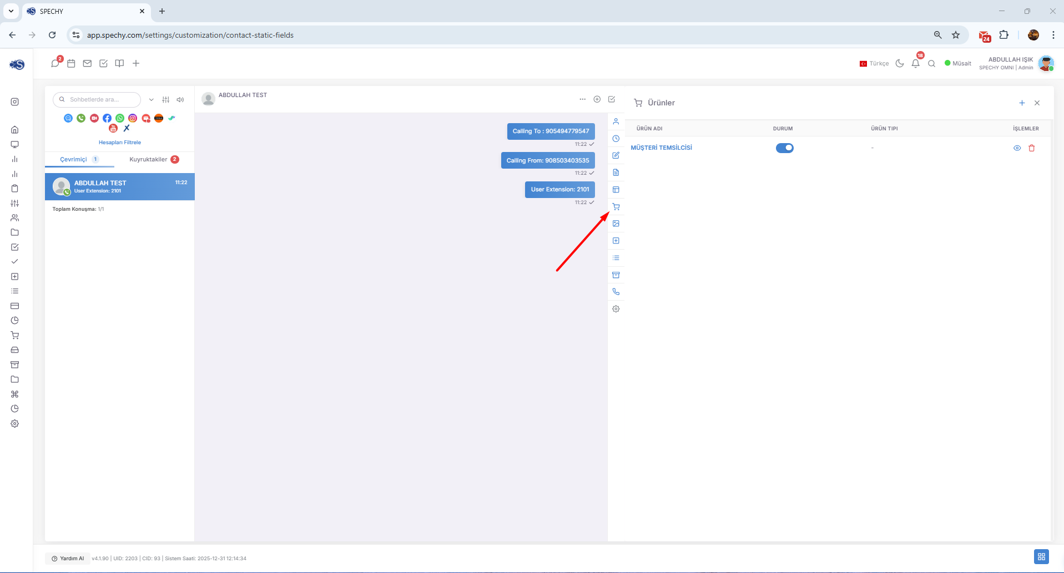Open the Chrome three-dot menu
This screenshot has height=573, width=1064.
[1053, 35]
